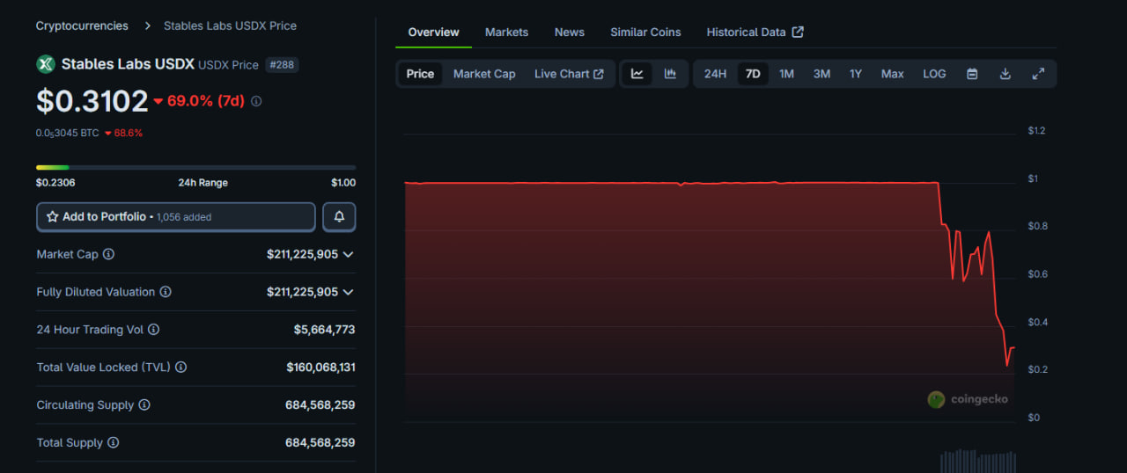Select the 24H time range
The width and height of the screenshot is (1127, 473).
[x=715, y=74]
